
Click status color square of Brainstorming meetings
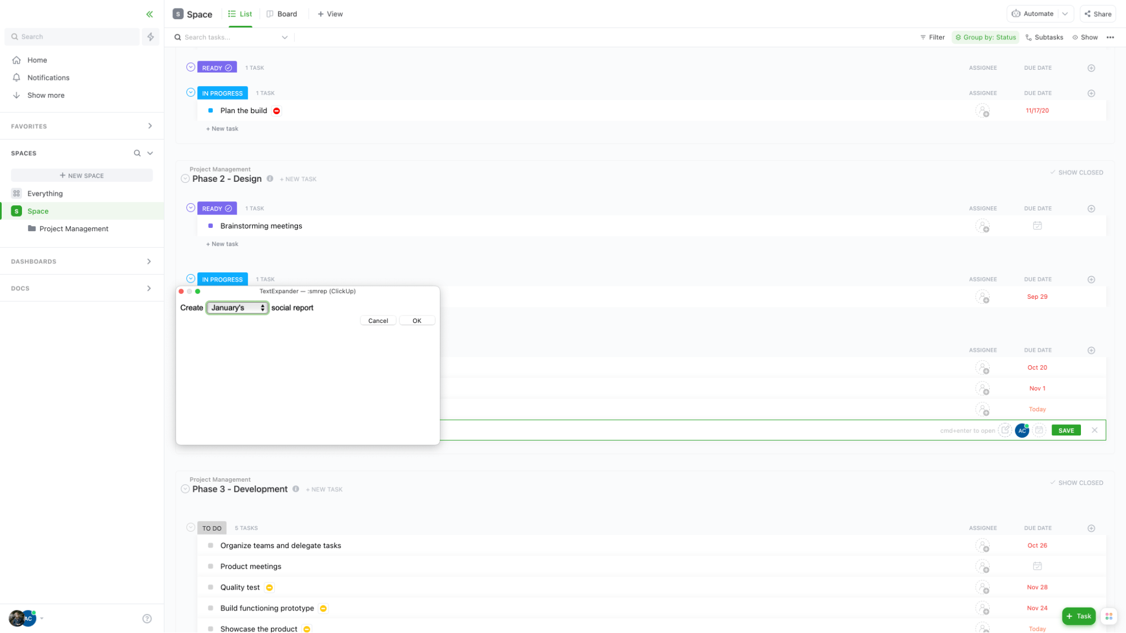coord(211,226)
